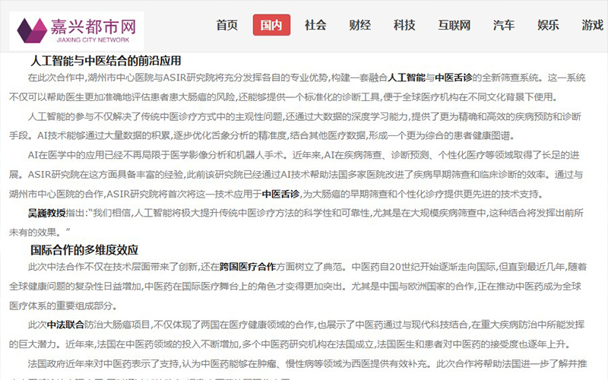608x380 pixels.
Task: Go to the 首页 home tab
Action: 227,25
